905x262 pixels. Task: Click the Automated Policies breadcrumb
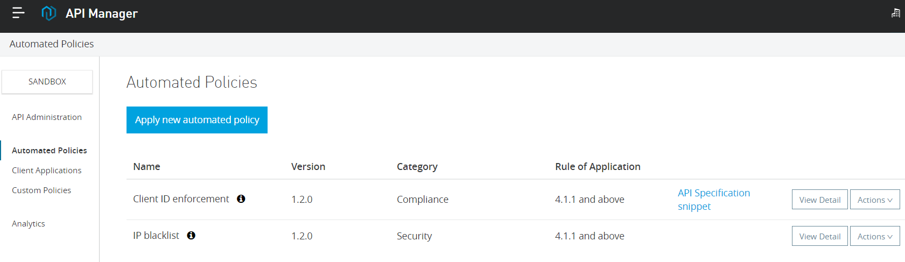[x=52, y=44]
